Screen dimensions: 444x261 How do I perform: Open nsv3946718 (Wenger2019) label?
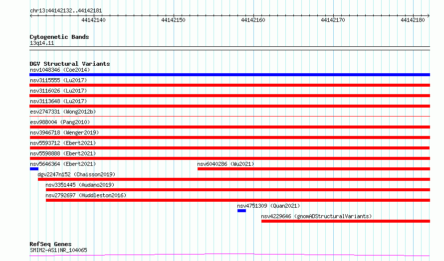(x=64, y=132)
